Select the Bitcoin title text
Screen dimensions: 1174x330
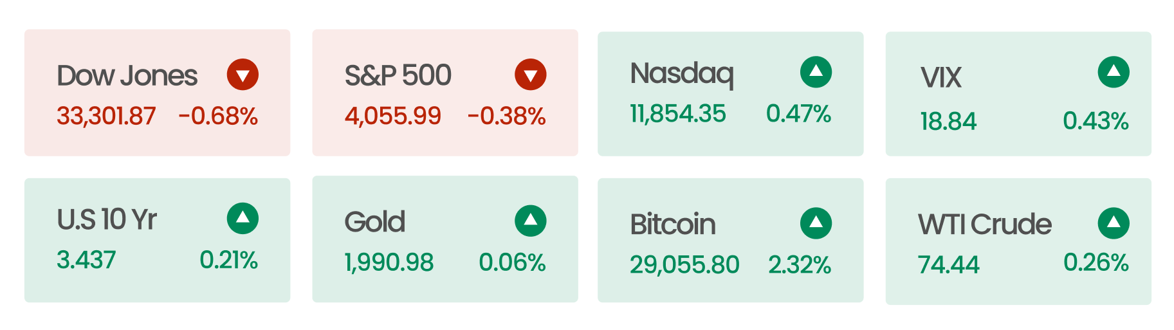[672, 225]
